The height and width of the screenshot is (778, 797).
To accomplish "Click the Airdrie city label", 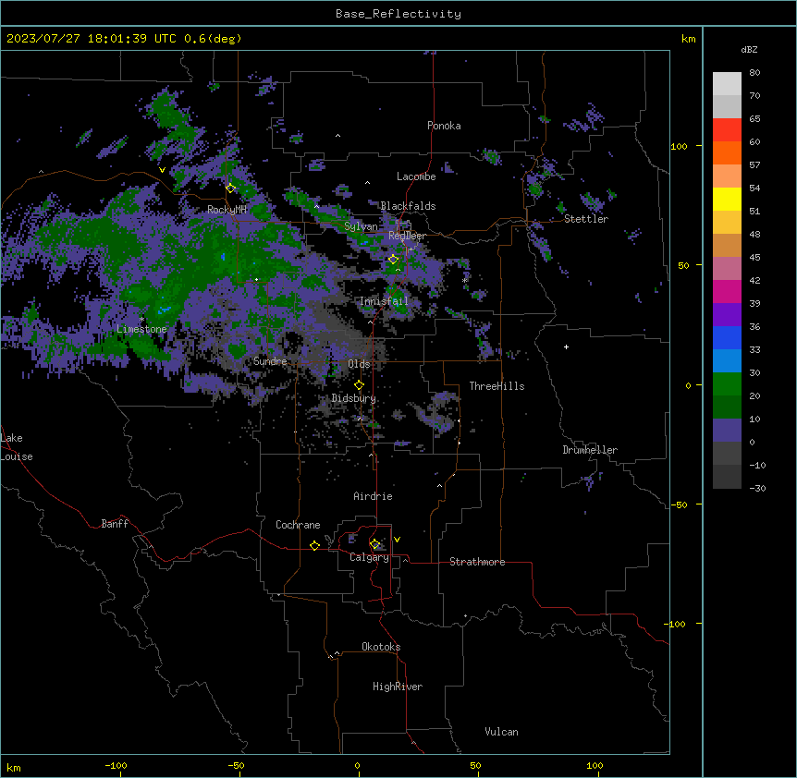I will coord(373,496).
